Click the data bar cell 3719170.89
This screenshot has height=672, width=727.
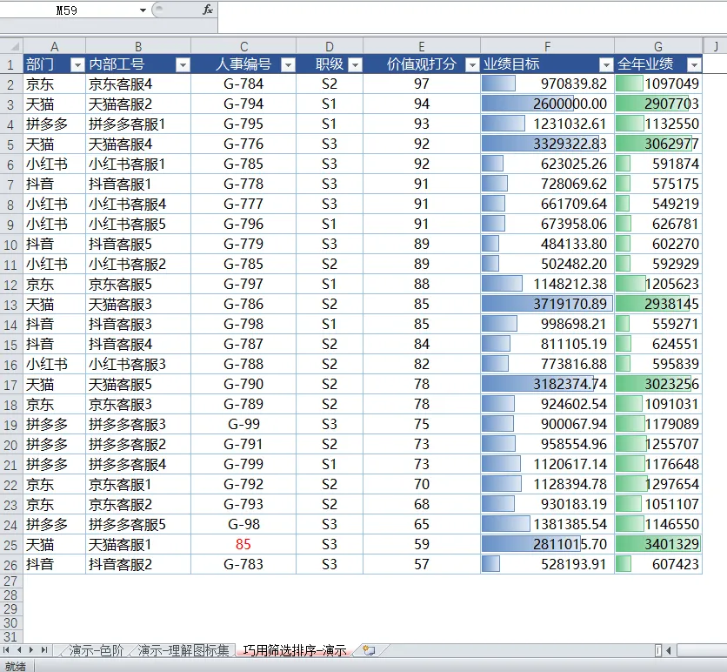pos(548,304)
